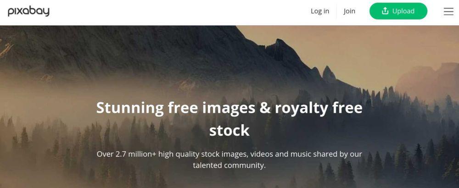Image resolution: width=459 pixels, height=188 pixels.
Task: Select the word "stock" in the heading
Action: 229,130
